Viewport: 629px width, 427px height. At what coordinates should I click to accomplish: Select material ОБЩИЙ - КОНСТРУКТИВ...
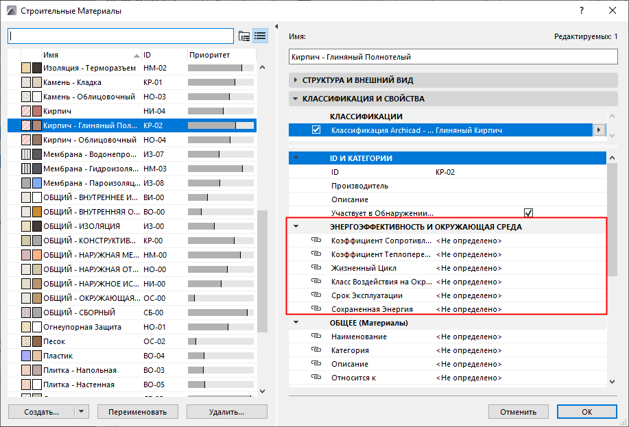(89, 241)
